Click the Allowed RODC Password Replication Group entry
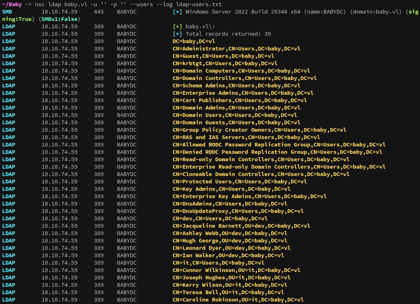This screenshot has height=304, width=420. tap(279, 145)
